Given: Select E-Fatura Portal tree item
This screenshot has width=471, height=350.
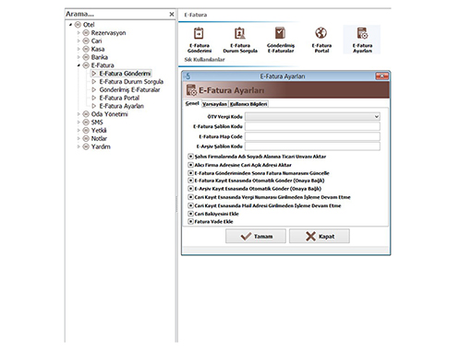Looking at the screenshot, I should (x=119, y=98).
